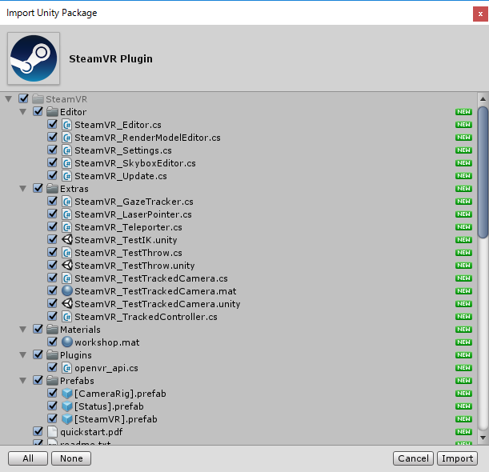
Task: Uncheck the Editor folder checkbox
Action: click(x=38, y=111)
